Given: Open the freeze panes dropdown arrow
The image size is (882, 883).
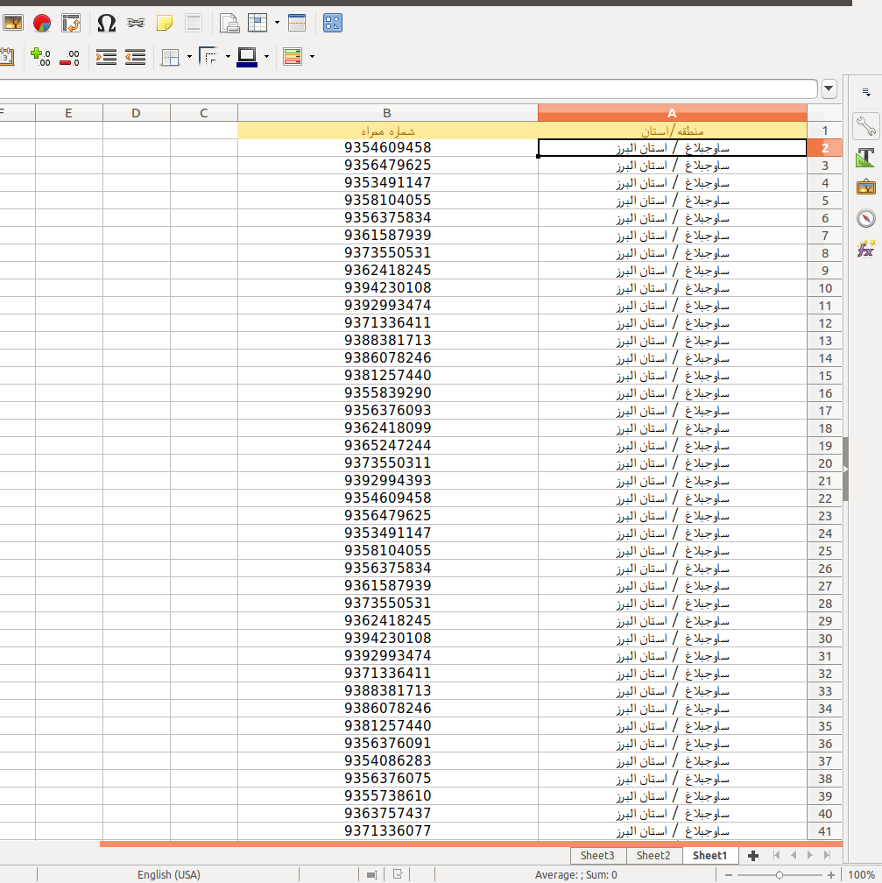Looking at the screenshot, I should (277, 23).
